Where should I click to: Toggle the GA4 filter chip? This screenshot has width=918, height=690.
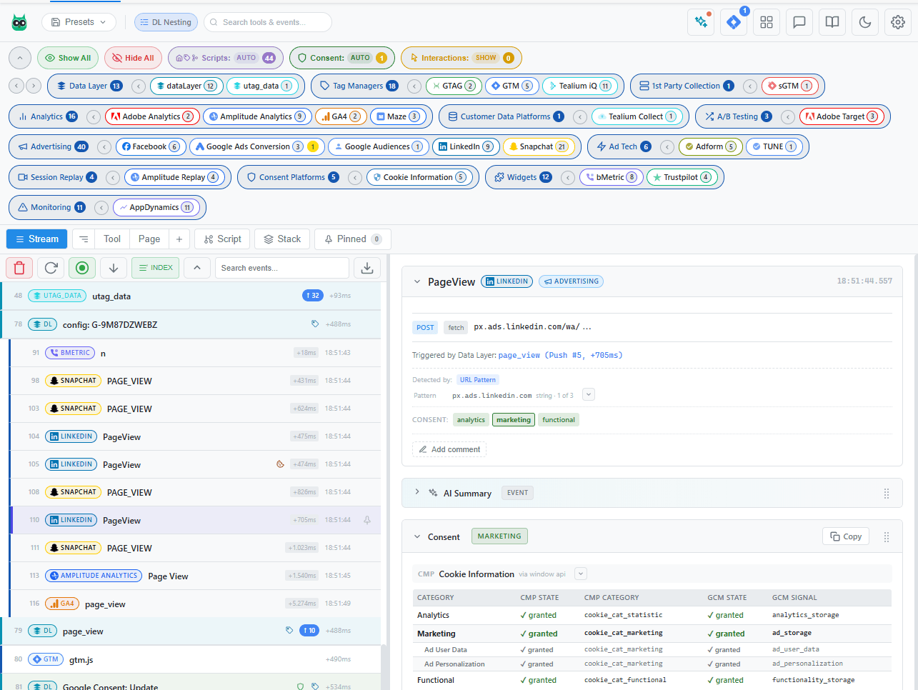click(340, 116)
